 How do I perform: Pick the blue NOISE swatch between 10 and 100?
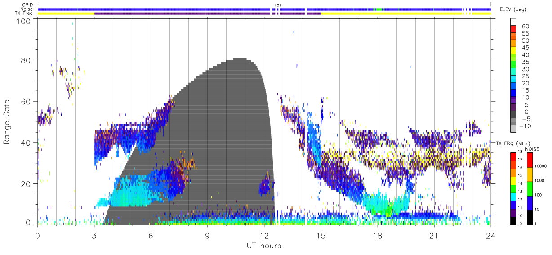[x=529, y=203]
